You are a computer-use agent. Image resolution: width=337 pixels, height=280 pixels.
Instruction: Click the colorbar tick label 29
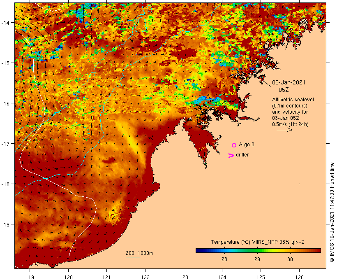[x=257, y=259]
